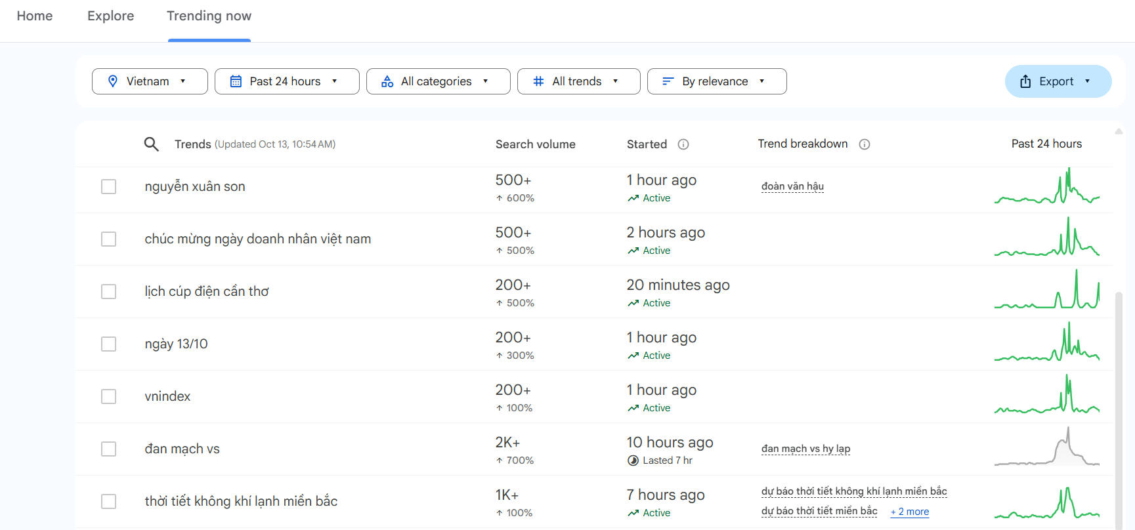The height and width of the screenshot is (530, 1135).
Task: Check the box for nguyễn xuân son
Action: click(x=109, y=187)
